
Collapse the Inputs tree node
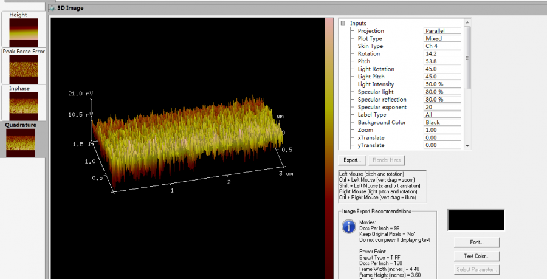point(343,23)
